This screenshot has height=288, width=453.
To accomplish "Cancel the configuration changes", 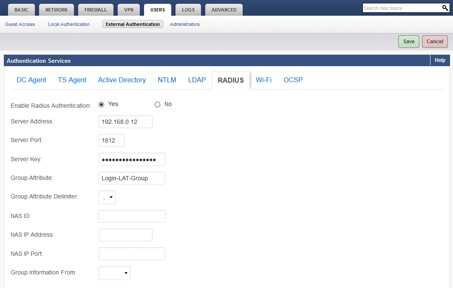I will point(435,42).
